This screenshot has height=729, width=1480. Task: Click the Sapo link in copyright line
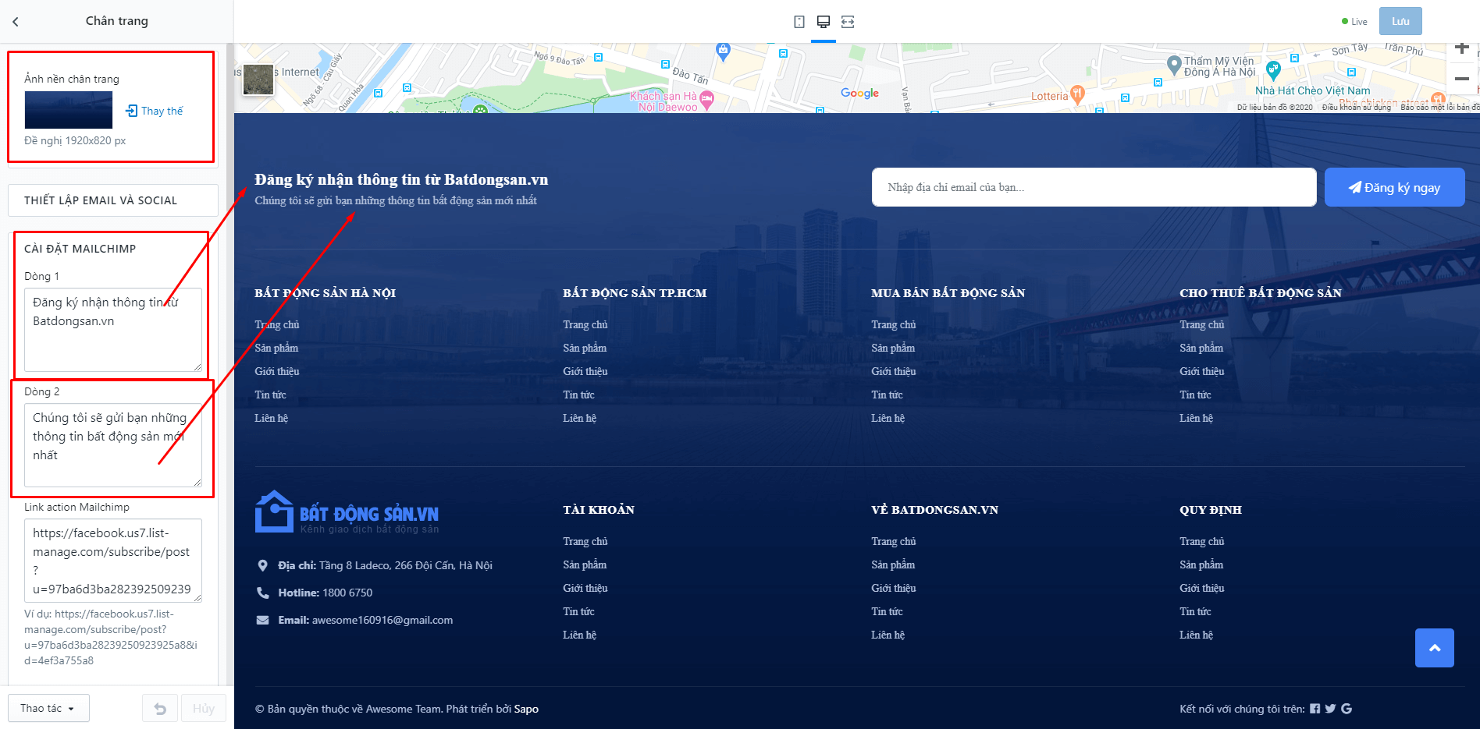tap(526, 709)
